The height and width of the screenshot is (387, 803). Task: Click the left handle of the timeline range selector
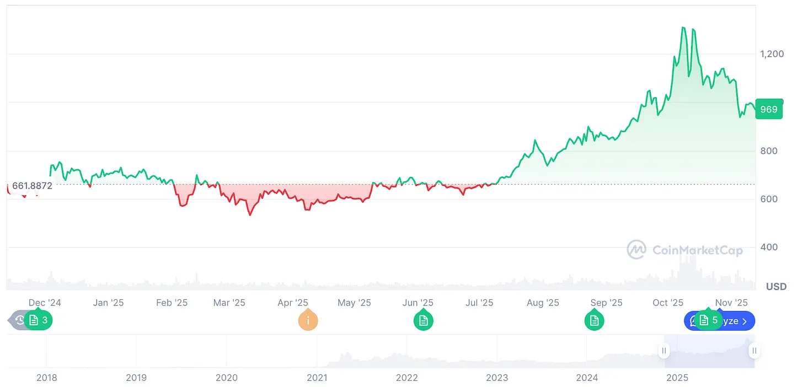click(x=664, y=351)
